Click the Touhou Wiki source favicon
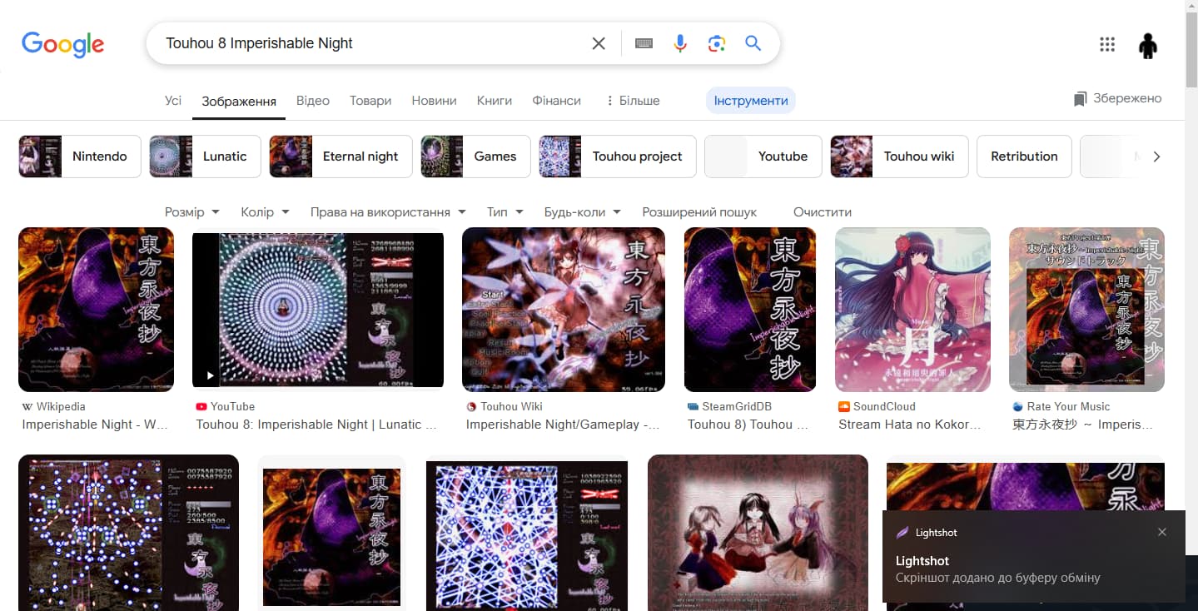The width and height of the screenshot is (1198, 611). pos(472,406)
